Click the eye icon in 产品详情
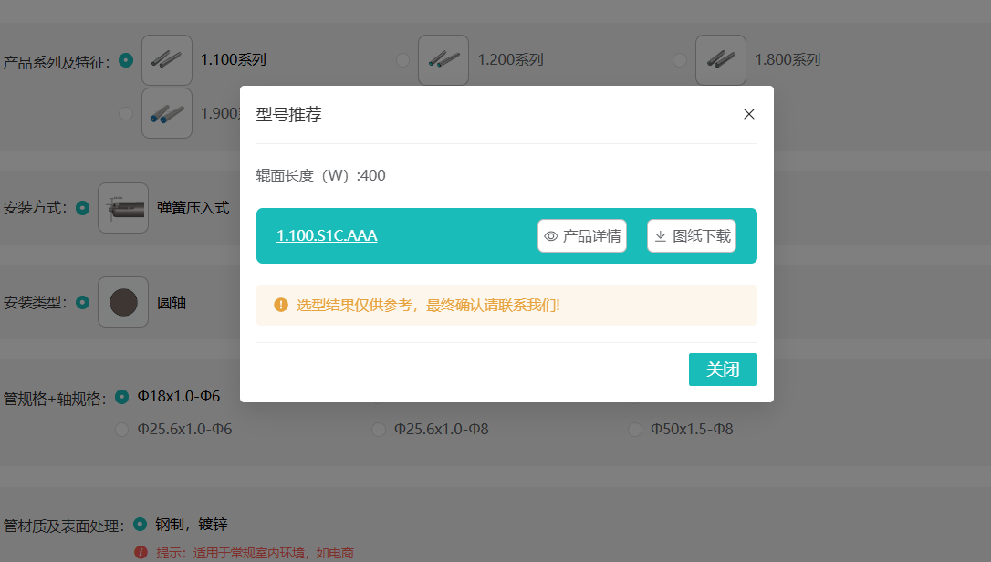The height and width of the screenshot is (562, 991). 551,236
